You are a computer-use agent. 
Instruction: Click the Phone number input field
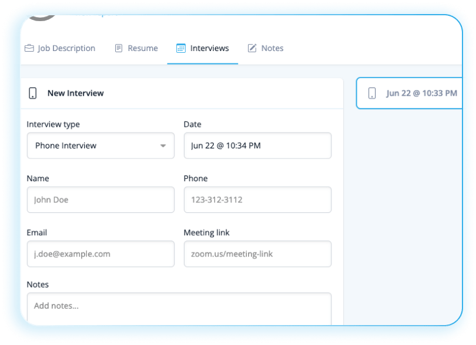click(257, 199)
